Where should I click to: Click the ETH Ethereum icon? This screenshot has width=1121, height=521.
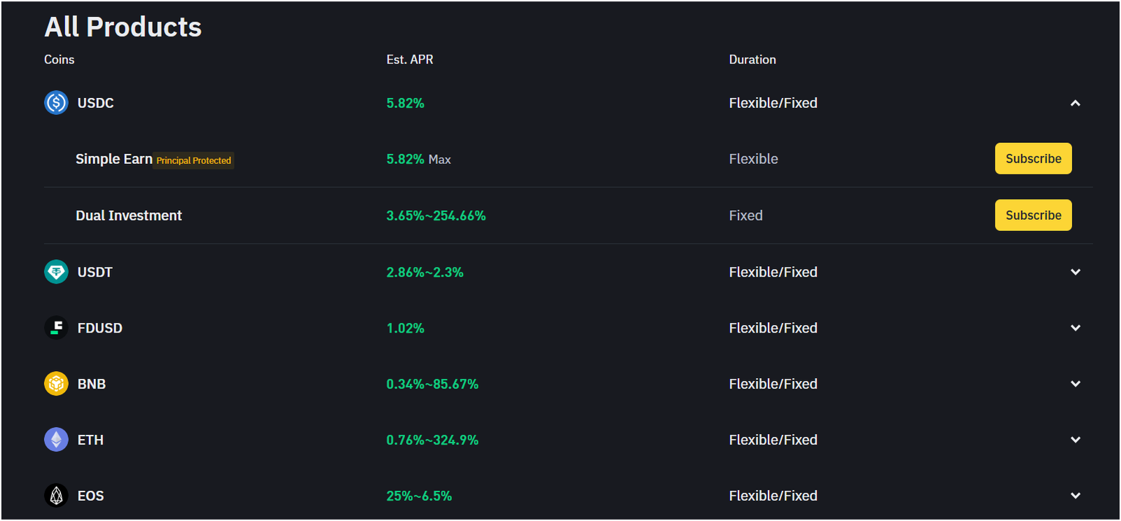pos(56,440)
